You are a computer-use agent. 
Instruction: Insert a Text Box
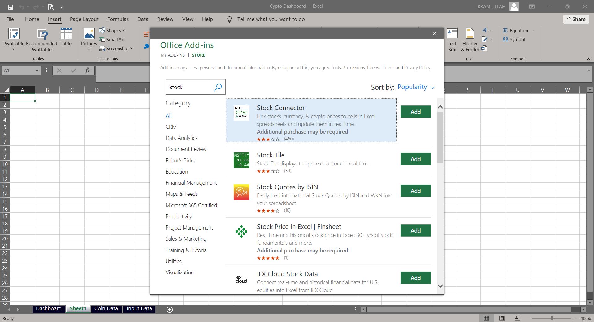[x=452, y=40]
